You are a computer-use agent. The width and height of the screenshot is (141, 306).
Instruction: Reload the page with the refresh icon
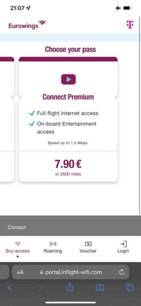(x=122, y=272)
